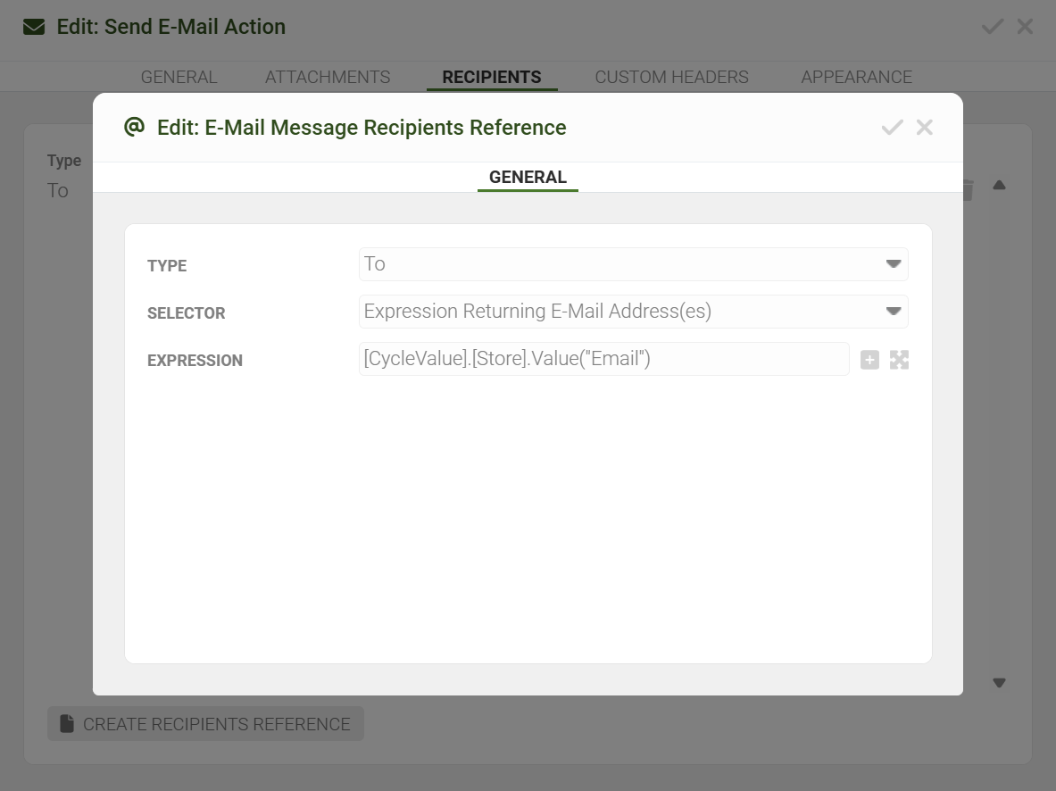Close the Send E-Mail Action editor

1025,27
